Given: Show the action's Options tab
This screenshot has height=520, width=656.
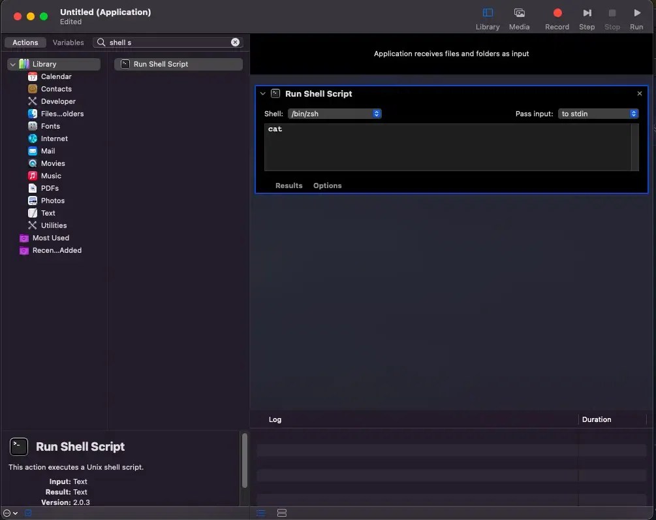Looking at the screenshot, I should [x=327, y=186].
